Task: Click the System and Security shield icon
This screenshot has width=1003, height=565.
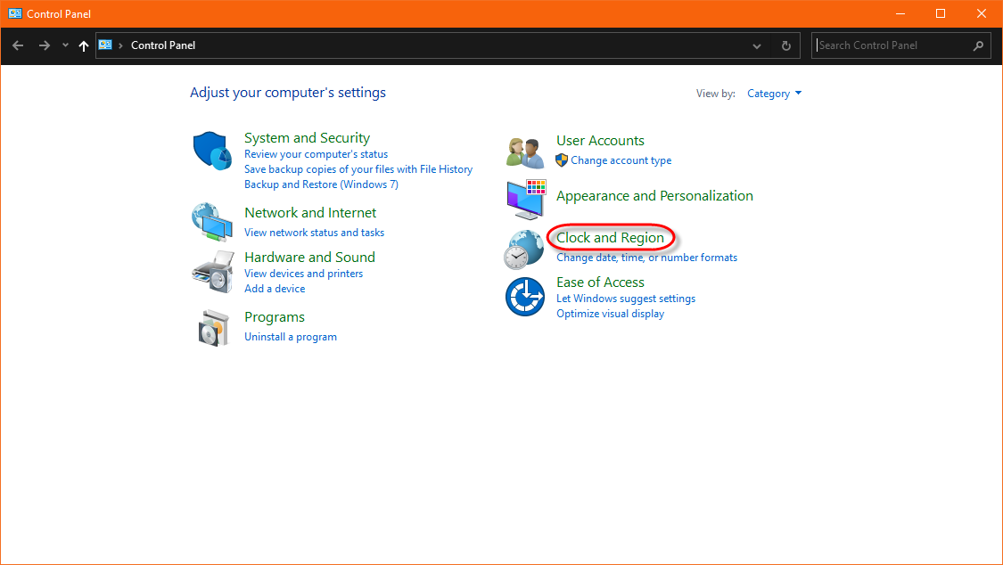Action: (212, 151)
